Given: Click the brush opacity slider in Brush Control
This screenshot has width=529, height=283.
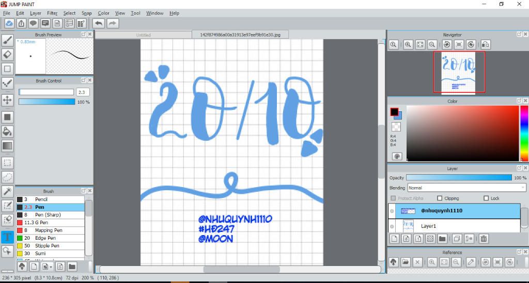Looking at the screenshot, I should 46,102.
